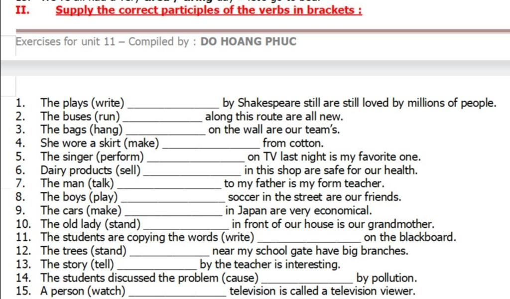Click the footer text 'Exercises for unit 11'

coord(65,42)
